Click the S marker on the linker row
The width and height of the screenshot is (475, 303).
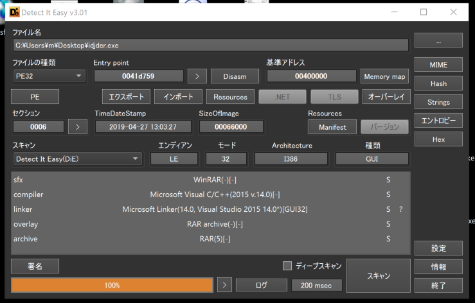click(388, 209)
